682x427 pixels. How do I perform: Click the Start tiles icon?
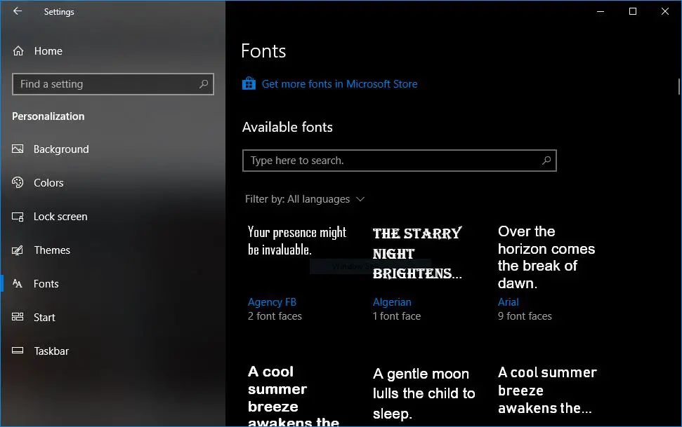[18, 317]
